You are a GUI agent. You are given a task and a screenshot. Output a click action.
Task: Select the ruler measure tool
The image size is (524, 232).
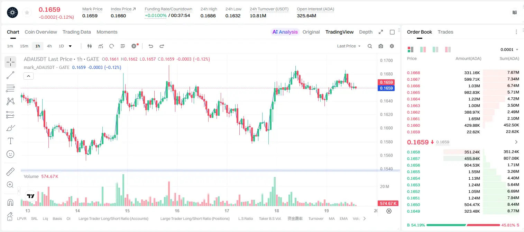tap(10, 171)
